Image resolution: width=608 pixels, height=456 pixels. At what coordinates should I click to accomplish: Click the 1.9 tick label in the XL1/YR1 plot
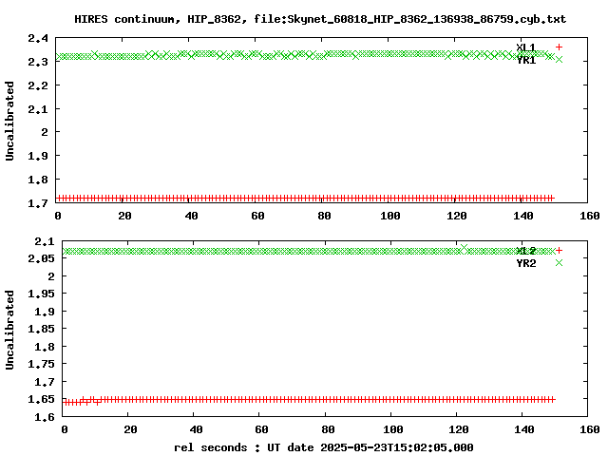pyautogui.click(x=38, y=156)
